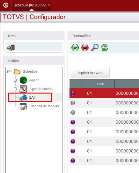Click the Filial column header

pyautogui.click(x=100, y=84)
